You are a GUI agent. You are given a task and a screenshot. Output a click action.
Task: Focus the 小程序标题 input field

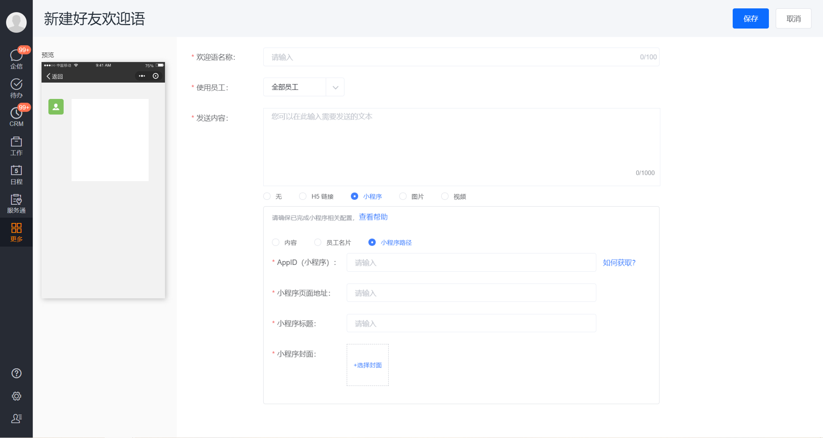coord(471,323)
